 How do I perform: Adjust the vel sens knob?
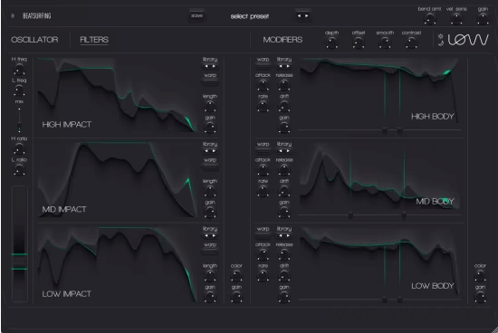click(x=456, y=19)
